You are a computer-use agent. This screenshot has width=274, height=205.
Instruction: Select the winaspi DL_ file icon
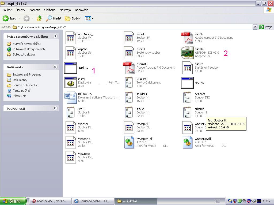[x=71, y=128]
